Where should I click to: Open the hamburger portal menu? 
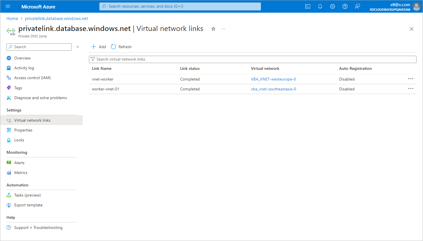click(x=8, y=6)
